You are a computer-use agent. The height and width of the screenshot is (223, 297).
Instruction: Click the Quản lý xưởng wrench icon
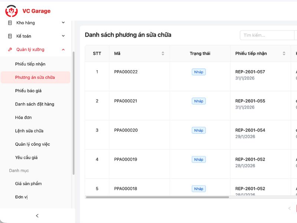point(10,49)
